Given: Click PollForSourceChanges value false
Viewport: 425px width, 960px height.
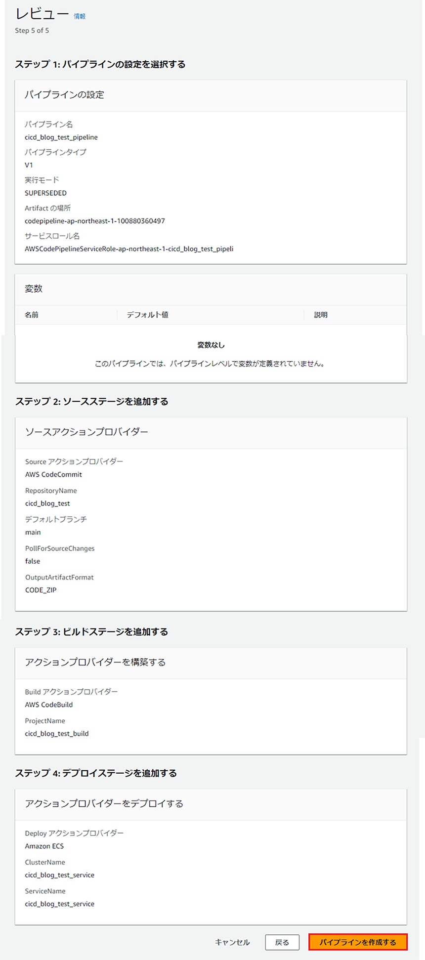Looking at the screenshot, I should click(33, 561).
